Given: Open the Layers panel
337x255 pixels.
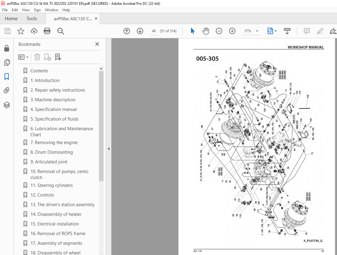Looking at the screenshot, I should coord(7,105).
